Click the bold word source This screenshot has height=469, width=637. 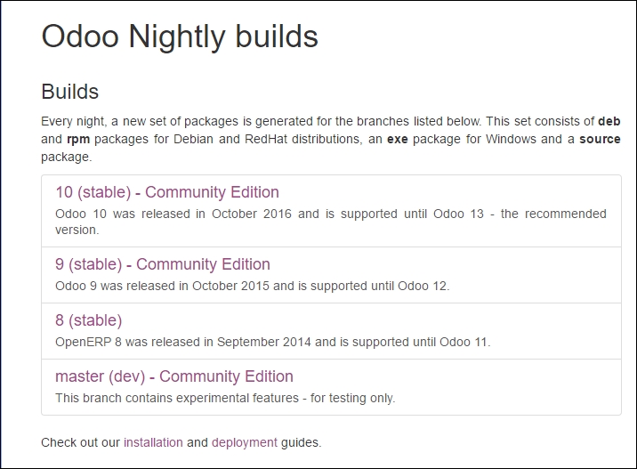(x=600, y=139)
